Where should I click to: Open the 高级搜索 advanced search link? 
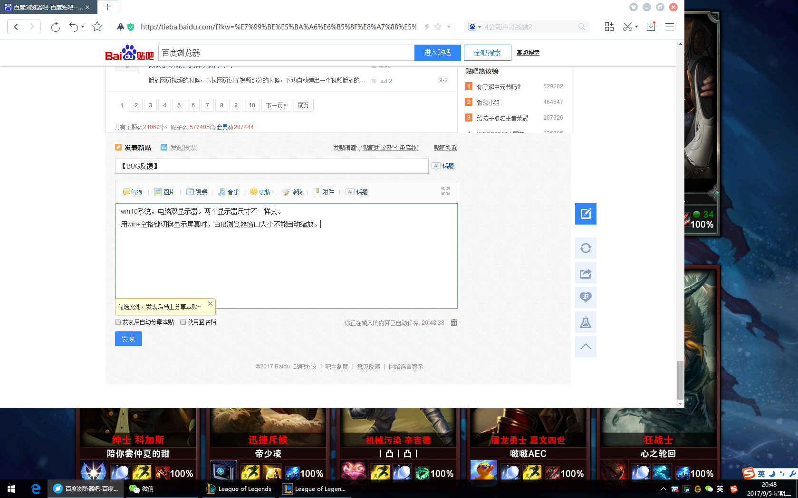click(x=529, y=53)
